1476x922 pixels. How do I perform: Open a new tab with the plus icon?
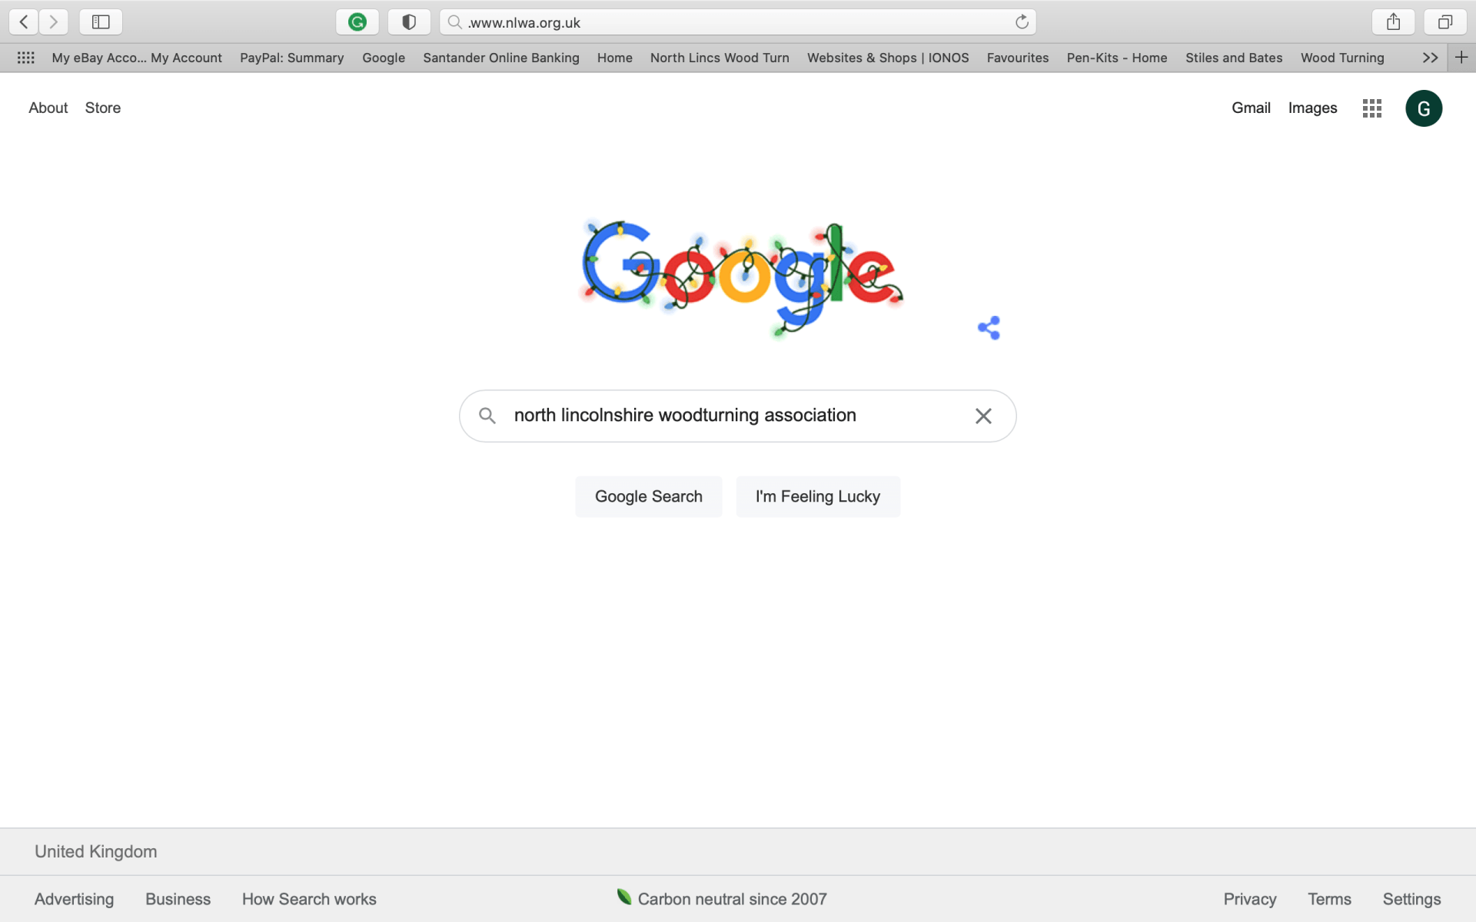click(1461, 58)
